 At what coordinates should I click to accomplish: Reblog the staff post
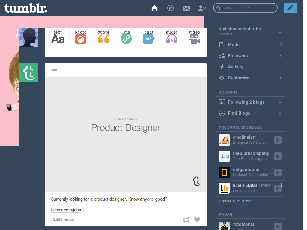point(186,220)
